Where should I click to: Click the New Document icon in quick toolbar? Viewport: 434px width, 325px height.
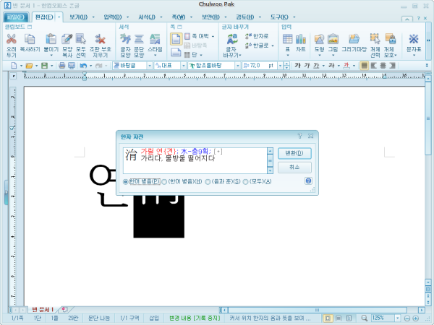[x=14, y=66]
